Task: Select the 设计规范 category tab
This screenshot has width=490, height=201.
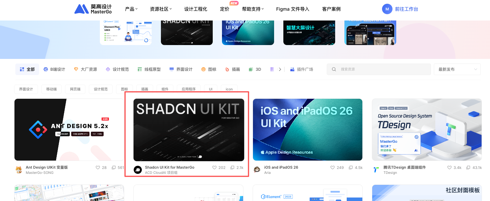Action: pos(117,69)
